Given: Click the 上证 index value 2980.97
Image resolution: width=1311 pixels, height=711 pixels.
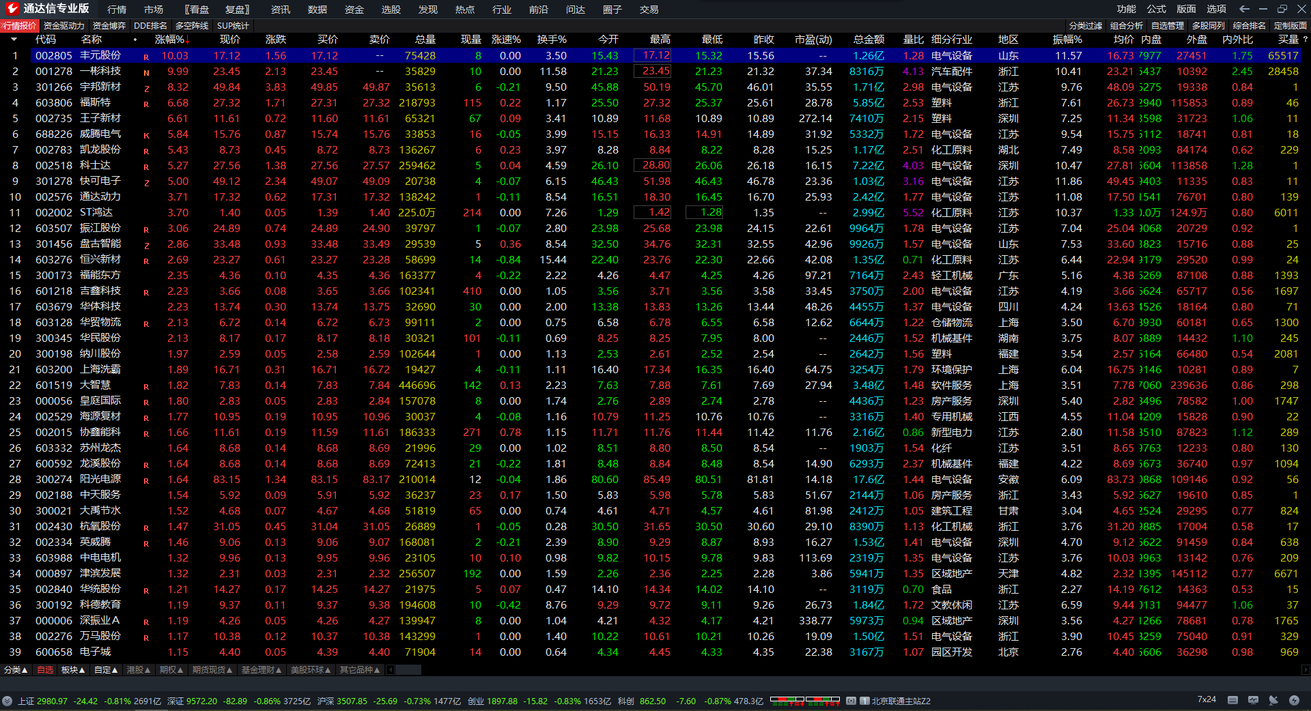Looking at the screenshot, I should [x=52, y=701].
